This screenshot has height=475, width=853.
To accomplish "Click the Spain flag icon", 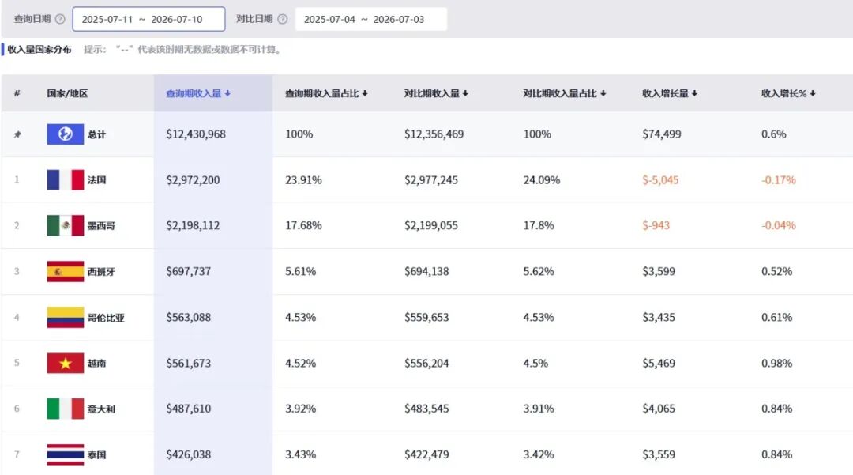I will 66,271.
